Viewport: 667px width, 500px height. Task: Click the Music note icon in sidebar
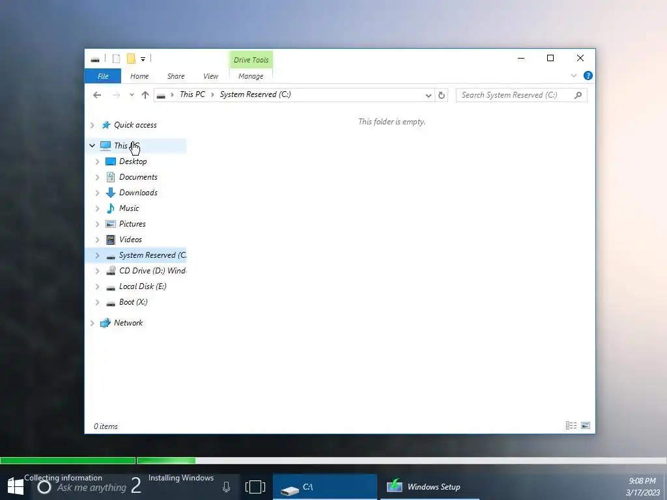pos(111,208)
